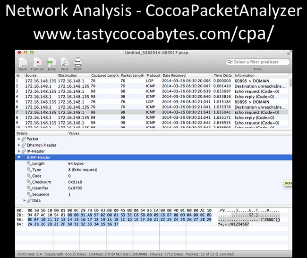Viewport: 307px width, 258px height.
Task: Sort by the Id column header
Action: click(x=19, y=75)
